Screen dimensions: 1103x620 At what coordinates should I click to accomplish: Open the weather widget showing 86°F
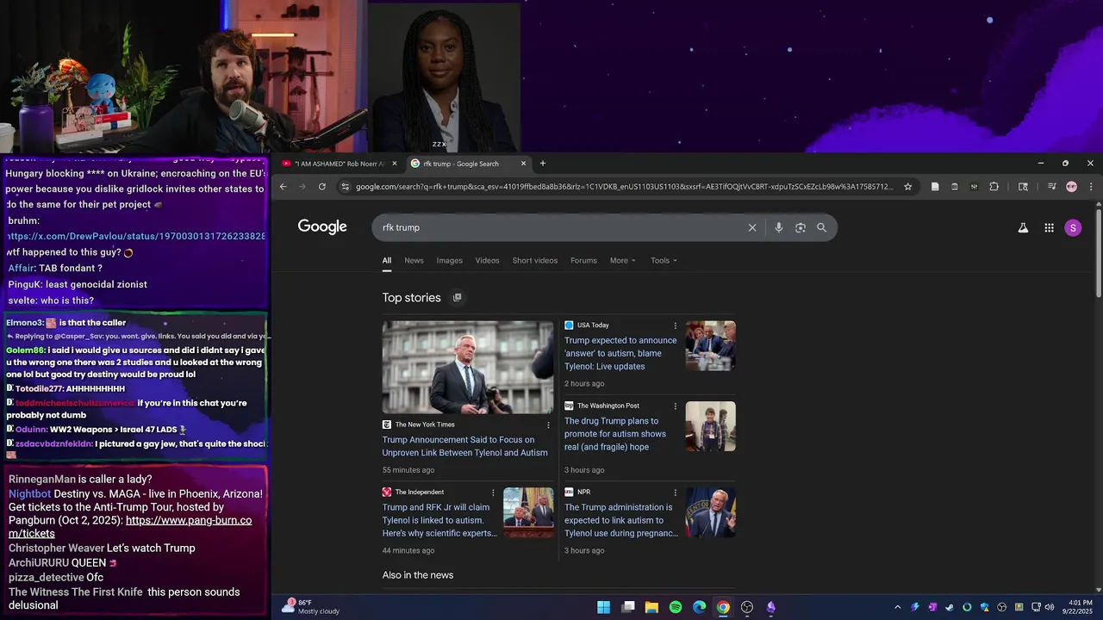click(x=310, y=607)
